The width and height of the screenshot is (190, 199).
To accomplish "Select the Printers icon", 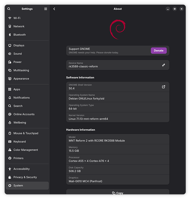I will [x=10, y=158].
